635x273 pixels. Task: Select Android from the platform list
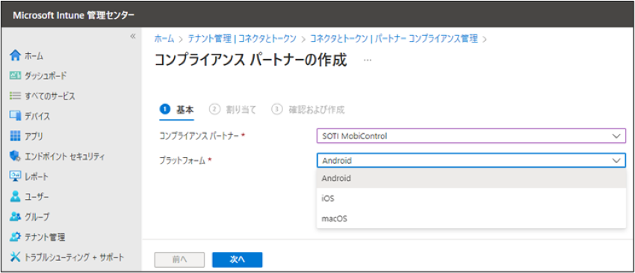471,178
